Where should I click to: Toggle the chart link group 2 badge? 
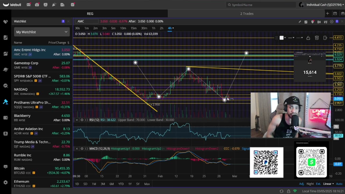click(x=337, y=22)
